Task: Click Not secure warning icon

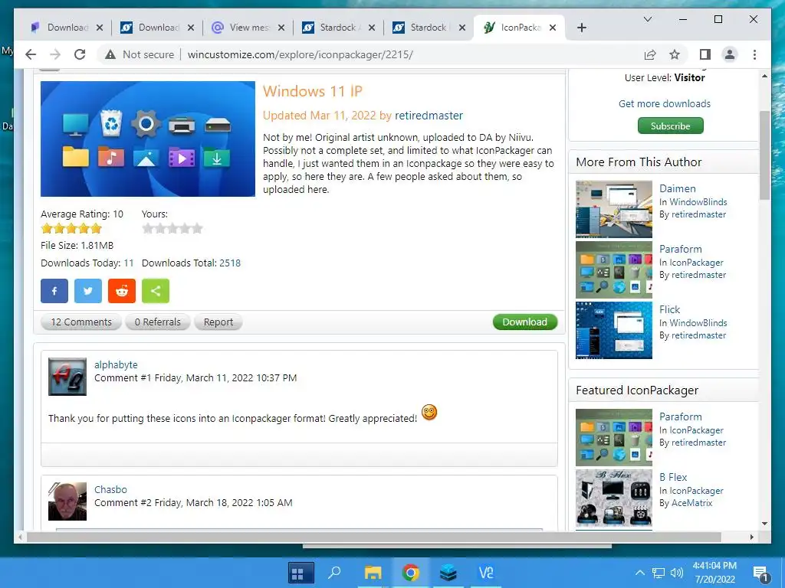Action: [110, 54]
